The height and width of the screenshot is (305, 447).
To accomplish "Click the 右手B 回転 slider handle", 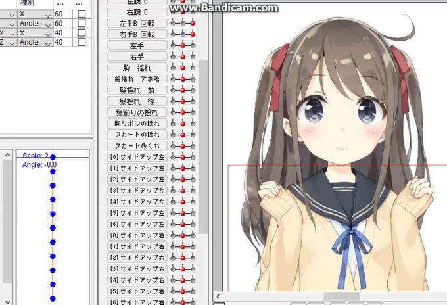I will (x=193, y=34).
